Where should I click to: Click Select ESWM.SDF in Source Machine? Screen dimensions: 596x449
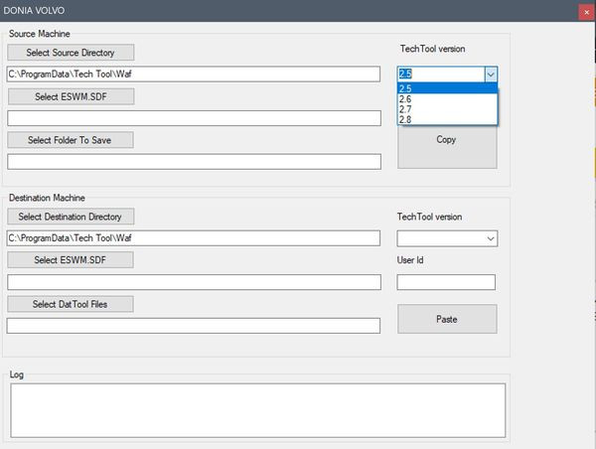pos(70,96)
